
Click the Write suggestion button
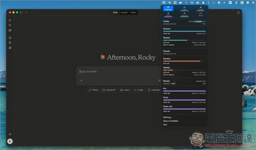point(93,90)
